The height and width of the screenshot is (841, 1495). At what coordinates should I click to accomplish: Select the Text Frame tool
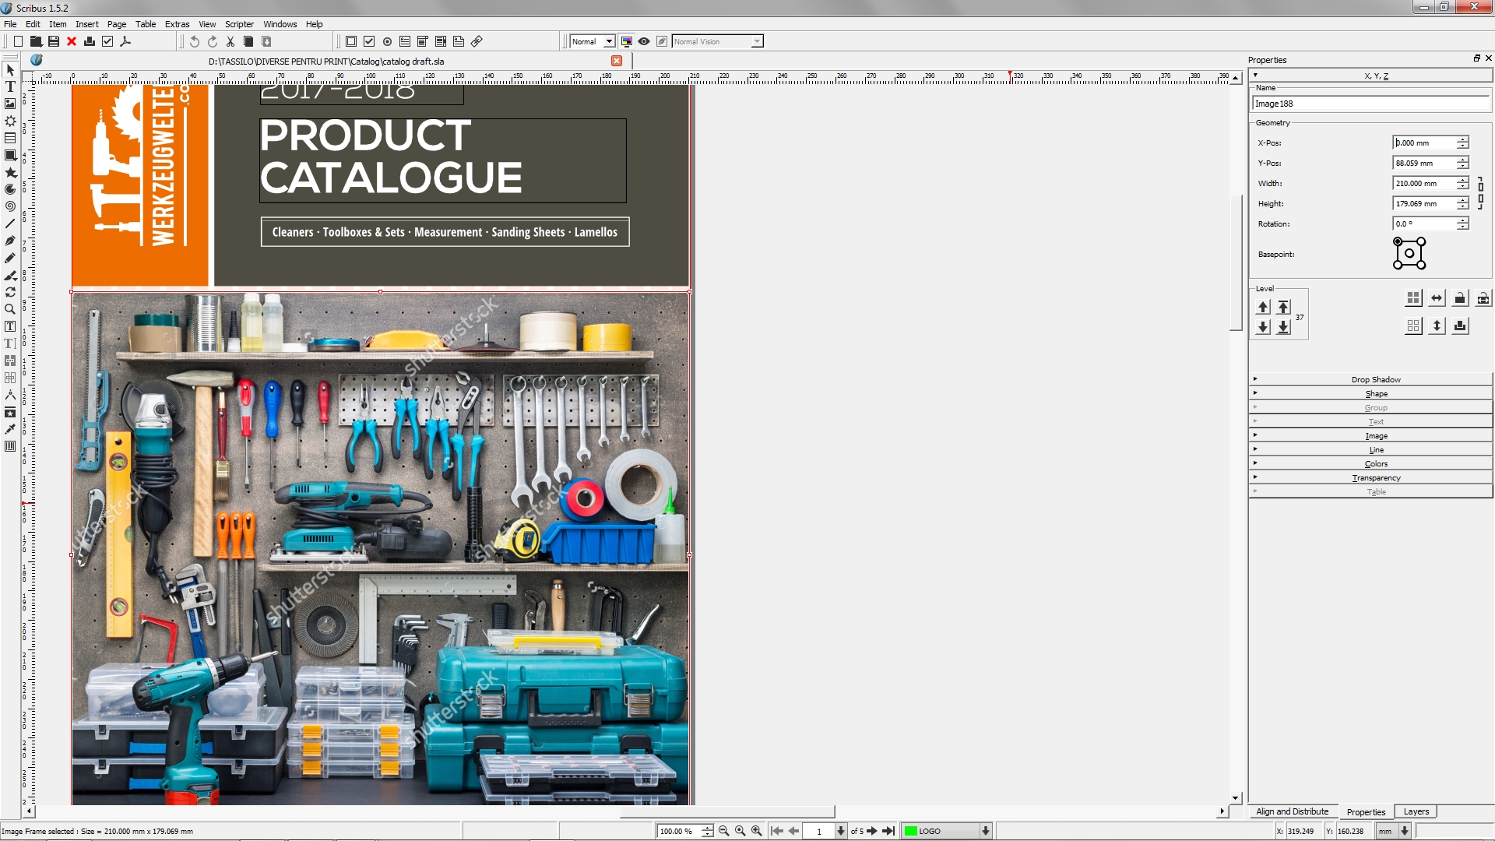tap(10, 86)
